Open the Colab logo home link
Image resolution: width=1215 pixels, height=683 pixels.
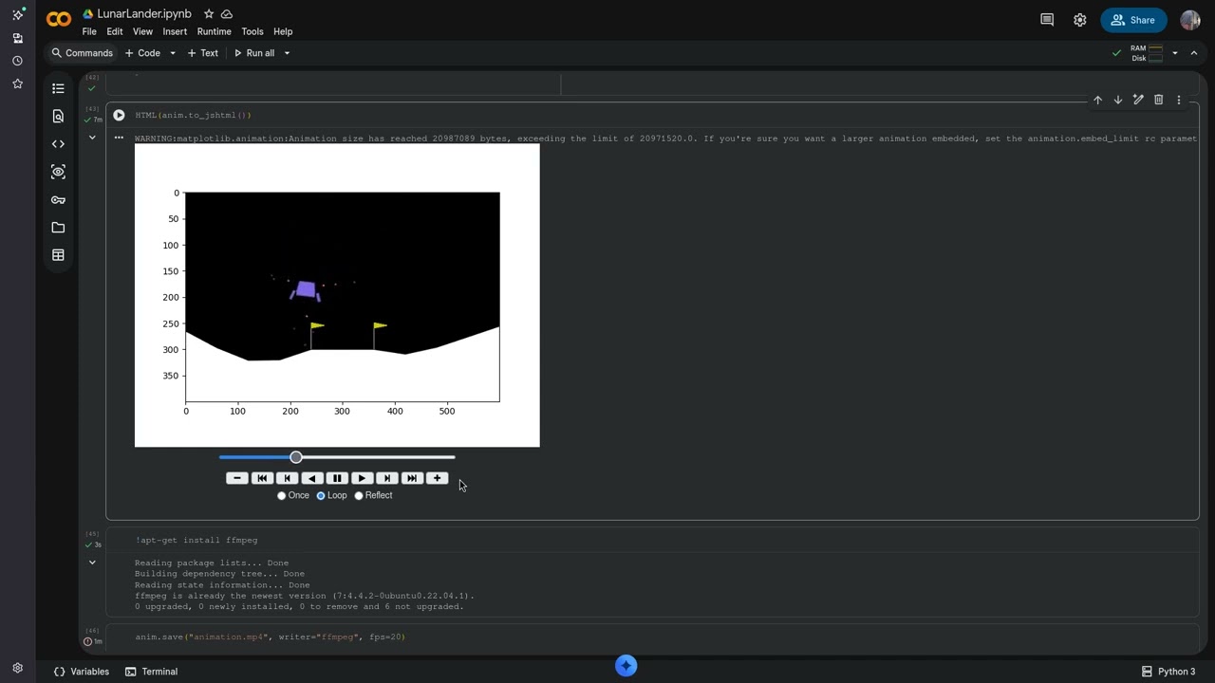(x=59, y=20)
